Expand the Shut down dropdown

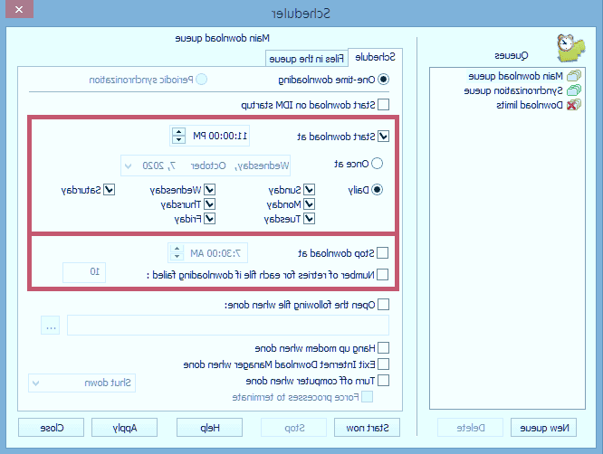pos(36,383)
